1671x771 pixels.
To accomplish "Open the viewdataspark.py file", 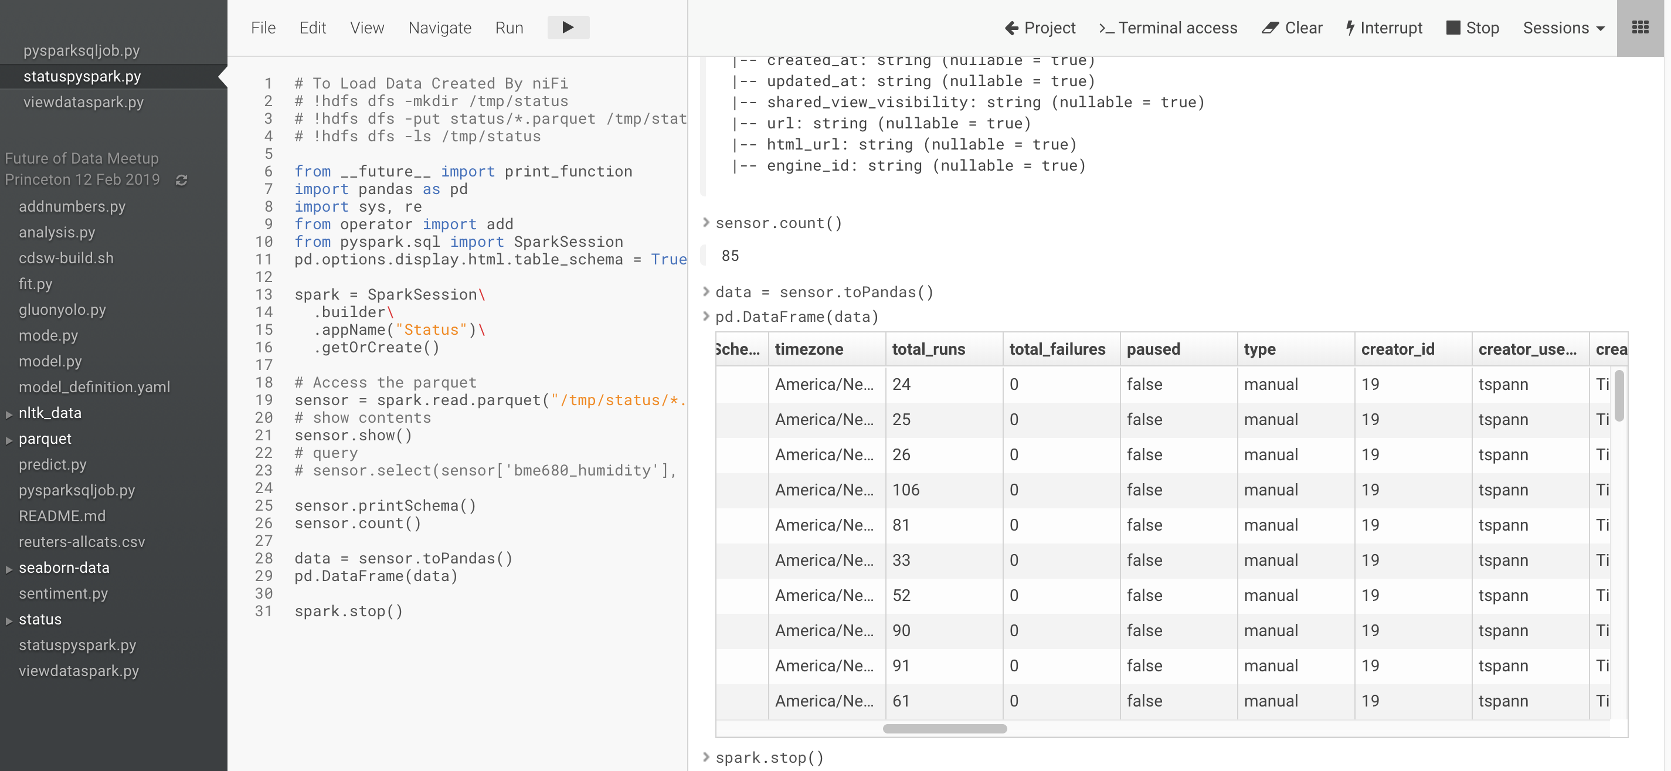I will (84, 103).
